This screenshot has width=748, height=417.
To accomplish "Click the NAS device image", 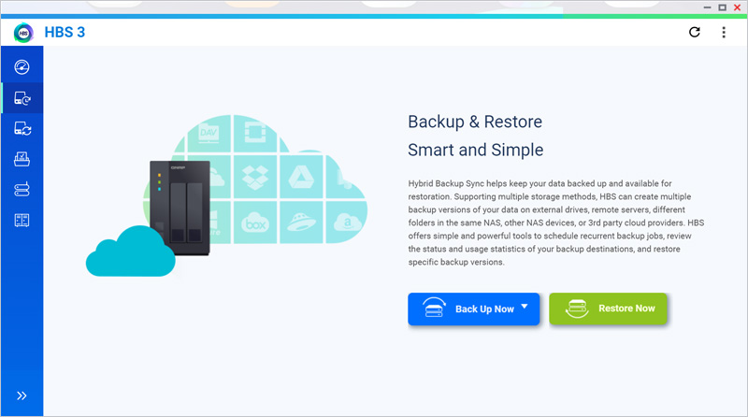I will click(180, 208).
